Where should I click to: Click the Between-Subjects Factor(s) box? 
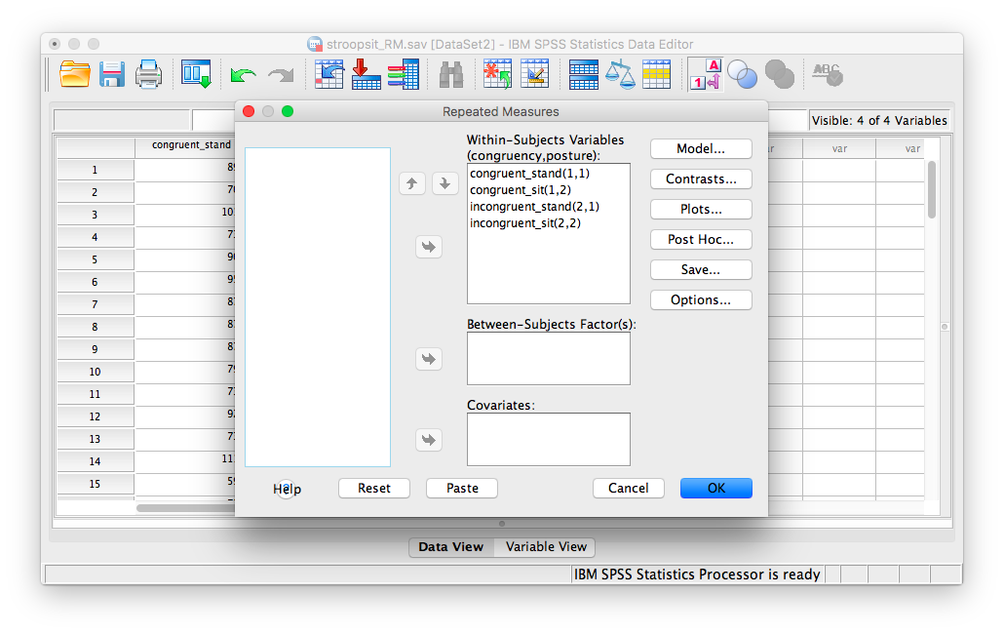point(549,359)
